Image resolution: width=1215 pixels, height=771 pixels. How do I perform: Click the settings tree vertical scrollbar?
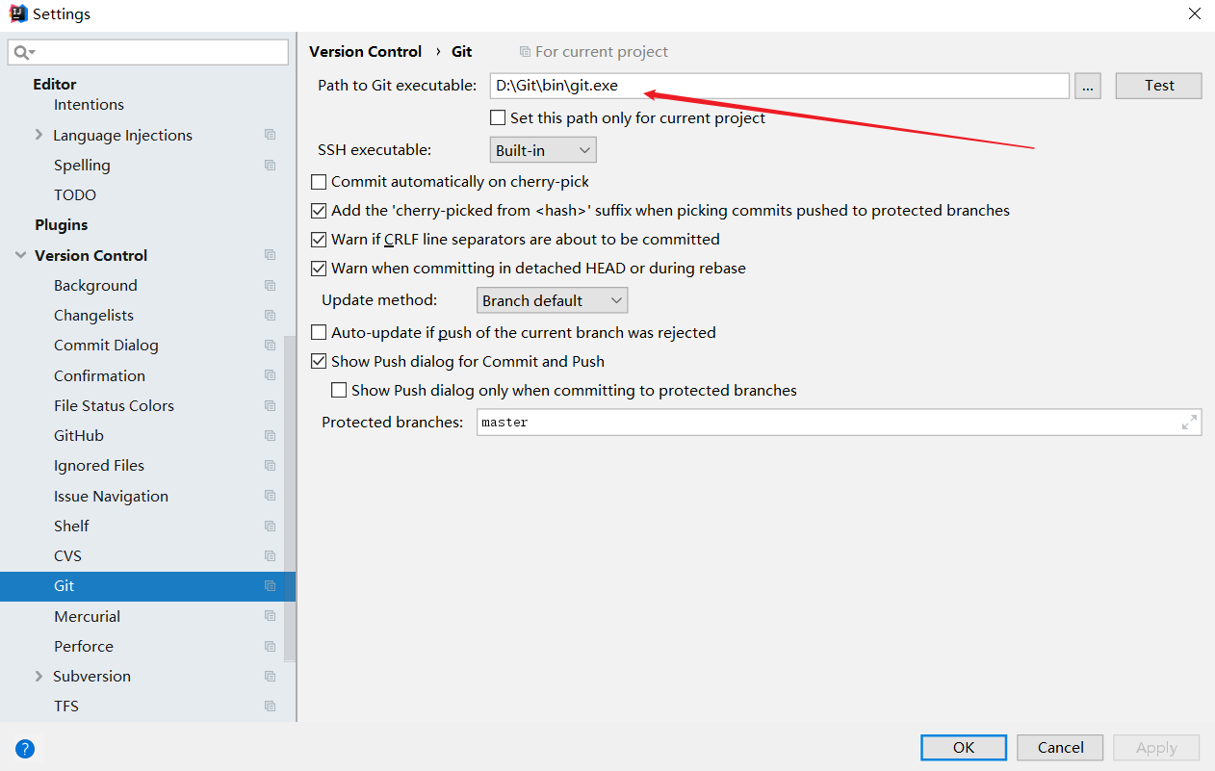click(291, 499)
